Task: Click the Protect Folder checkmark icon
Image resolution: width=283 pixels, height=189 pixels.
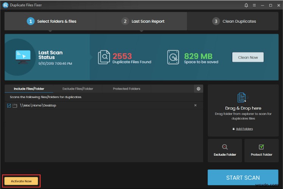Action: (261, 147)
